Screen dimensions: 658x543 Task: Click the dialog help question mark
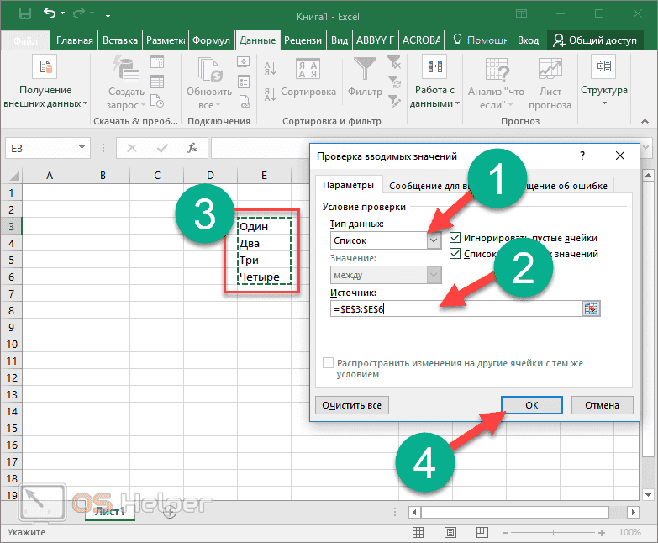582,156
